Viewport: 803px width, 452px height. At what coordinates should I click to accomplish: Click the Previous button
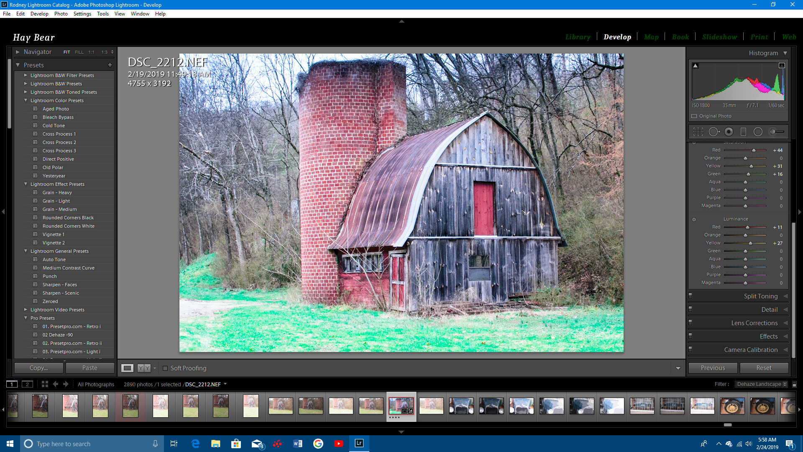713,368
